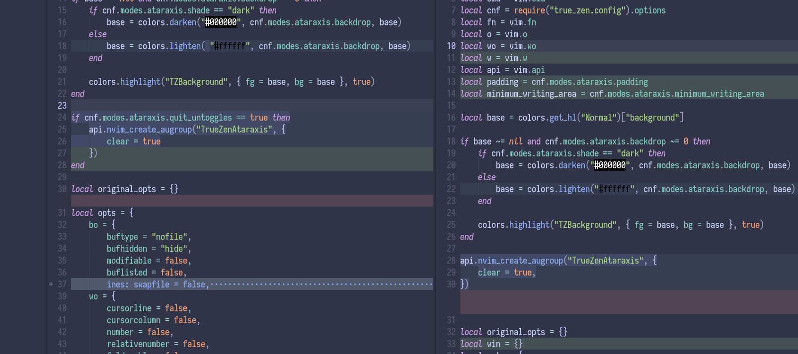Click the "bo = {" line
798x354 pixels.
102,225
